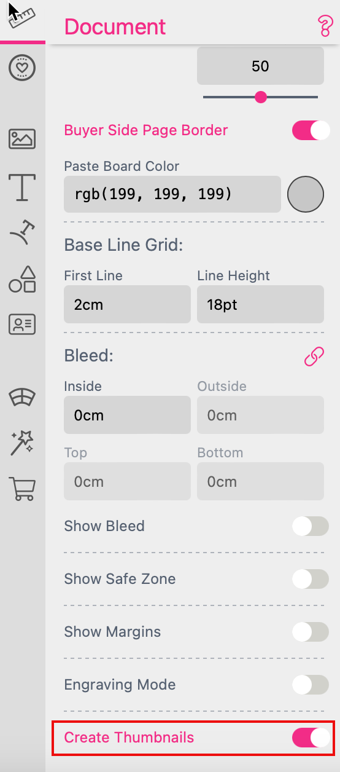Enable Show Margins switch

(311, 632)
